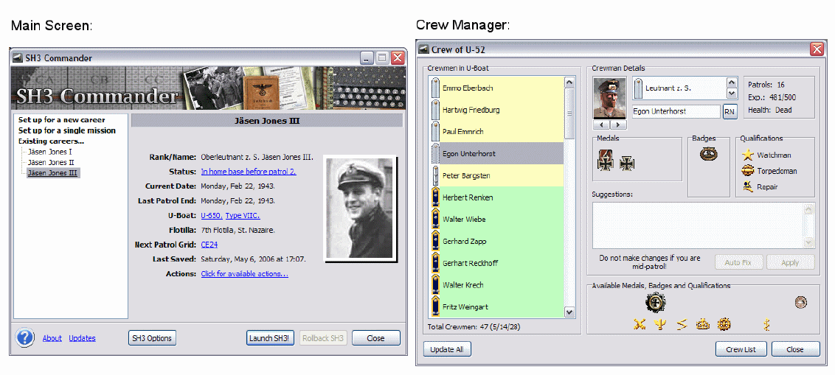This screenshot has width=835, height=375.
Task: Open the Type VIIC link
Action: coord(242,215)
